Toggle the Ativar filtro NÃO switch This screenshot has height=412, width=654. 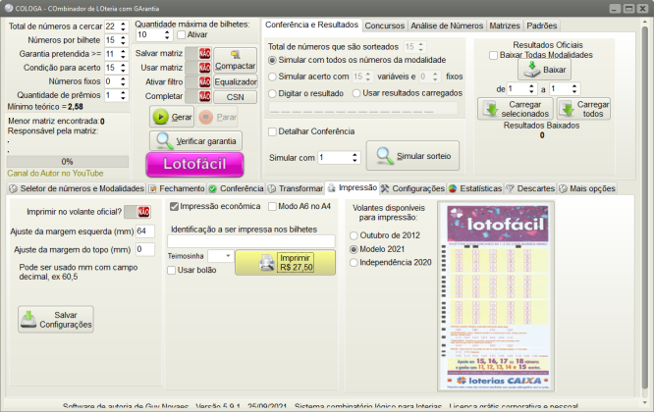click(x=198, y=82)
